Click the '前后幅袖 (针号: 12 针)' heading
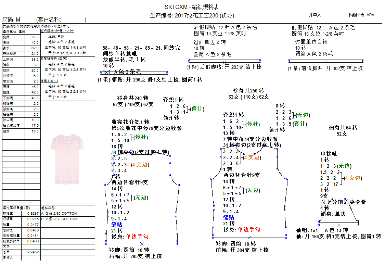 click(57, 31)
